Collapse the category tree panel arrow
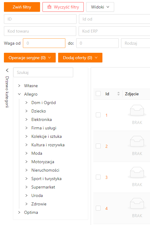The width and height of the screenshot is (150, 225). 7,70
